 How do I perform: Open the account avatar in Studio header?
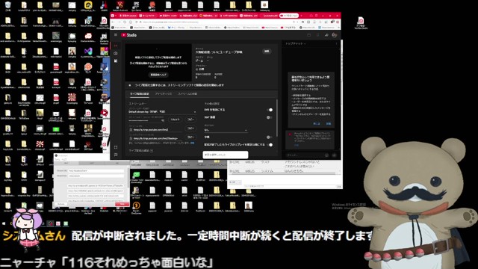pos(335,35)
